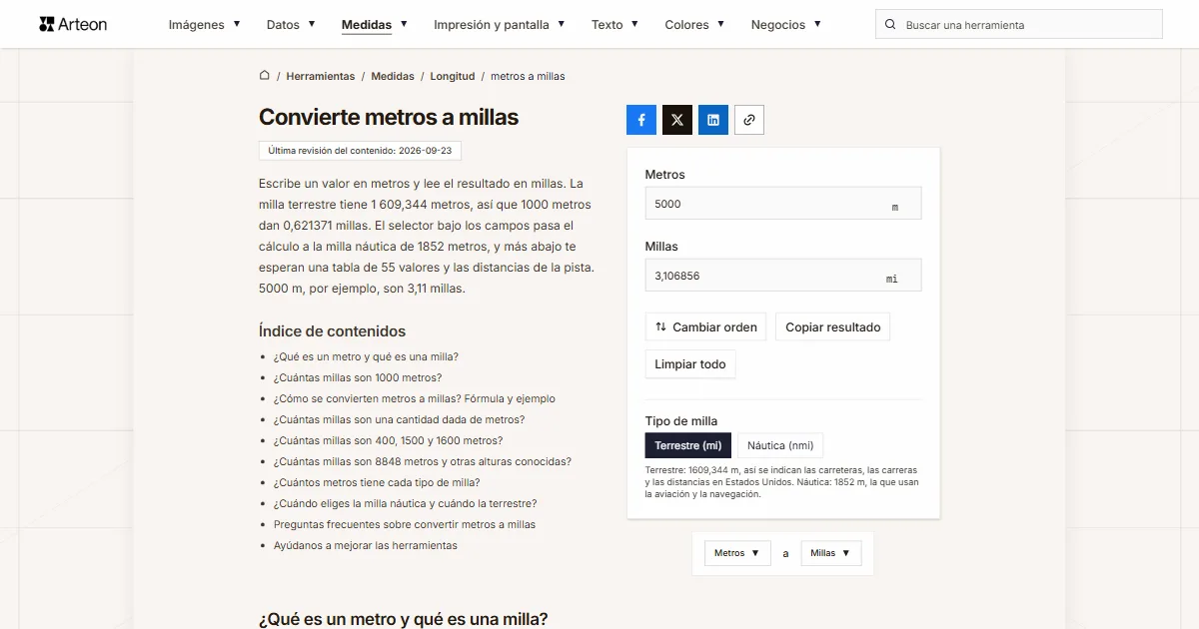Click the Convierte metros a millas heading

[x=389, y=117]
